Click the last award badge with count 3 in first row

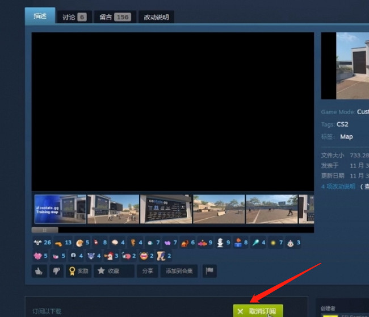point(293,243)
